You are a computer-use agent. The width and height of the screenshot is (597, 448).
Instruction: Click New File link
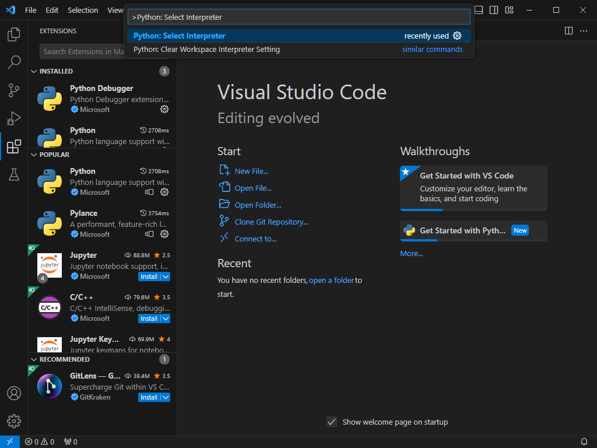[x=251, y=171]
